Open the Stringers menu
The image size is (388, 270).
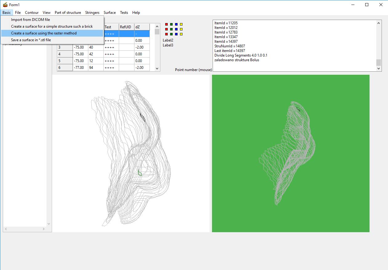point(92,13)
